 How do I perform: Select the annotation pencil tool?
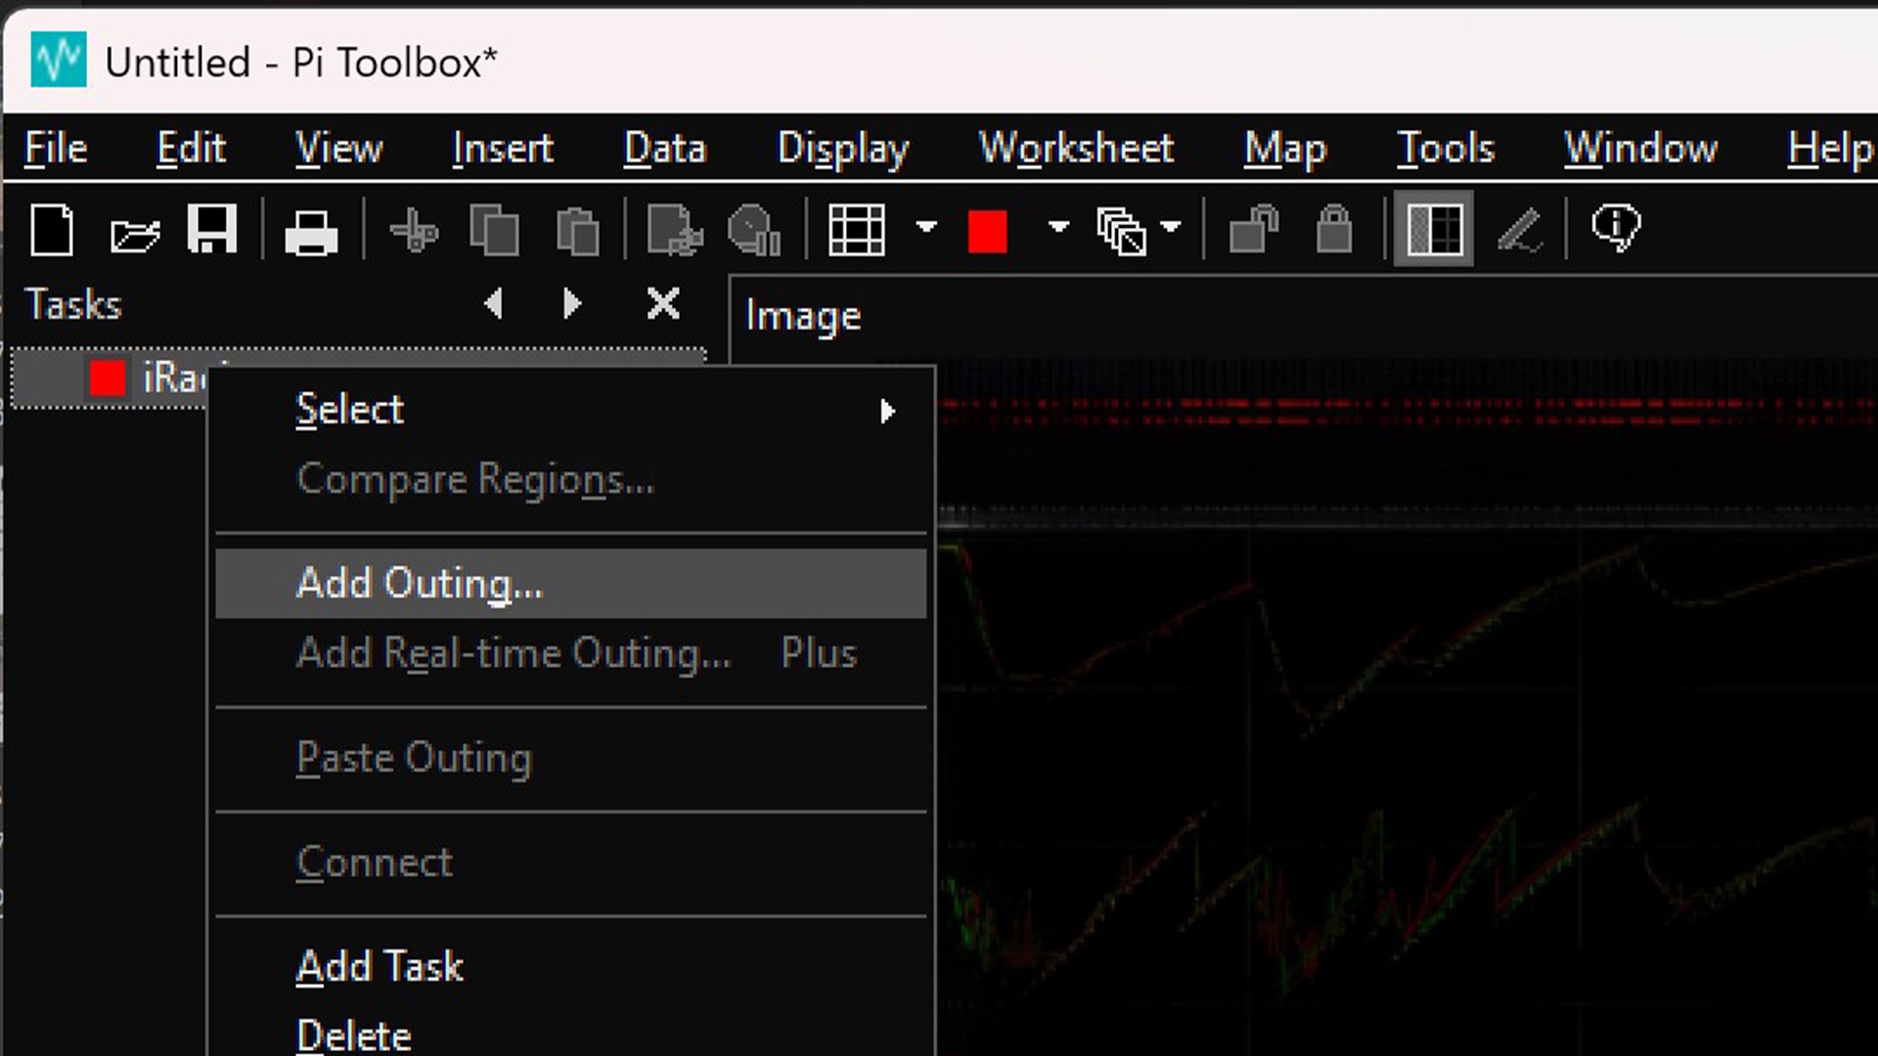pyautogui.click(x=1519, y=230)
